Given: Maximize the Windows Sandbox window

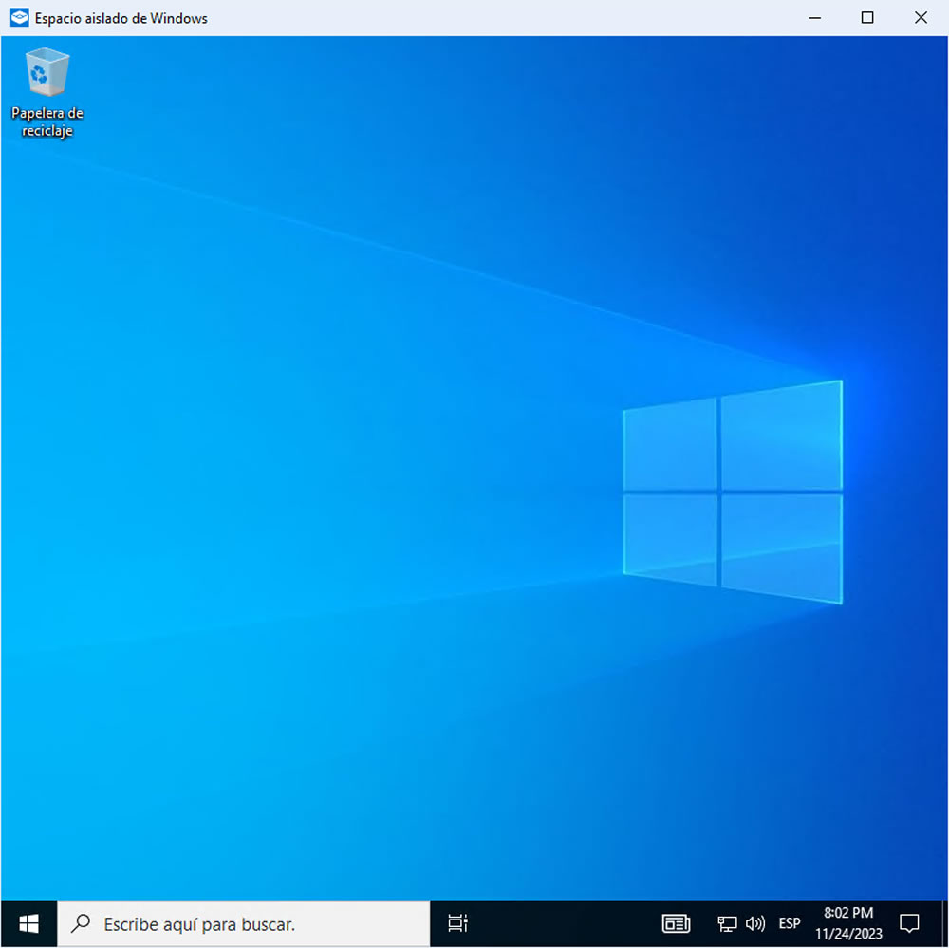Looking at the screenshot, I should pos(867,18).
